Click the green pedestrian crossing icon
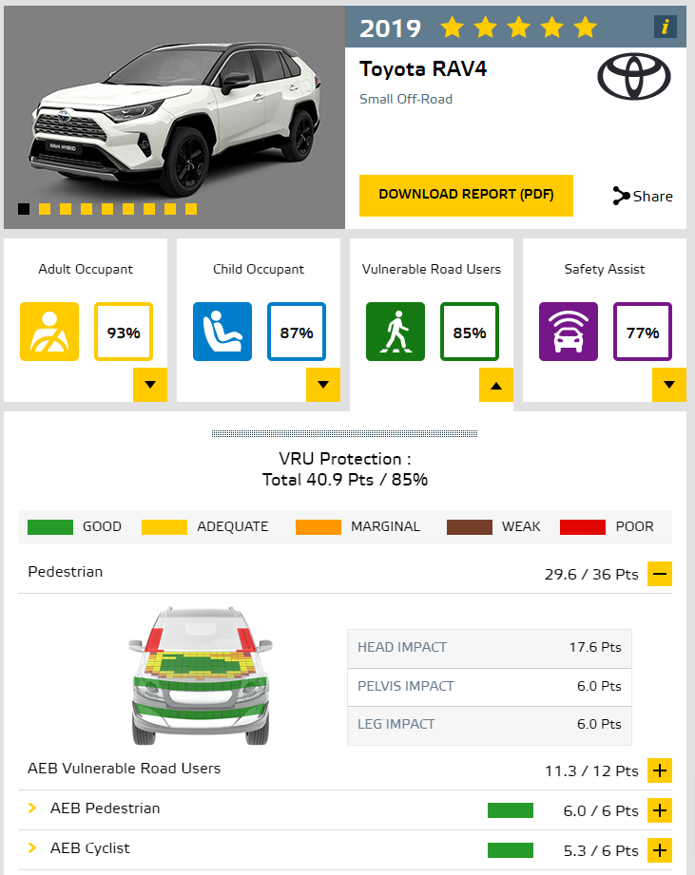The image size is (695, 875). coord(396,332)
